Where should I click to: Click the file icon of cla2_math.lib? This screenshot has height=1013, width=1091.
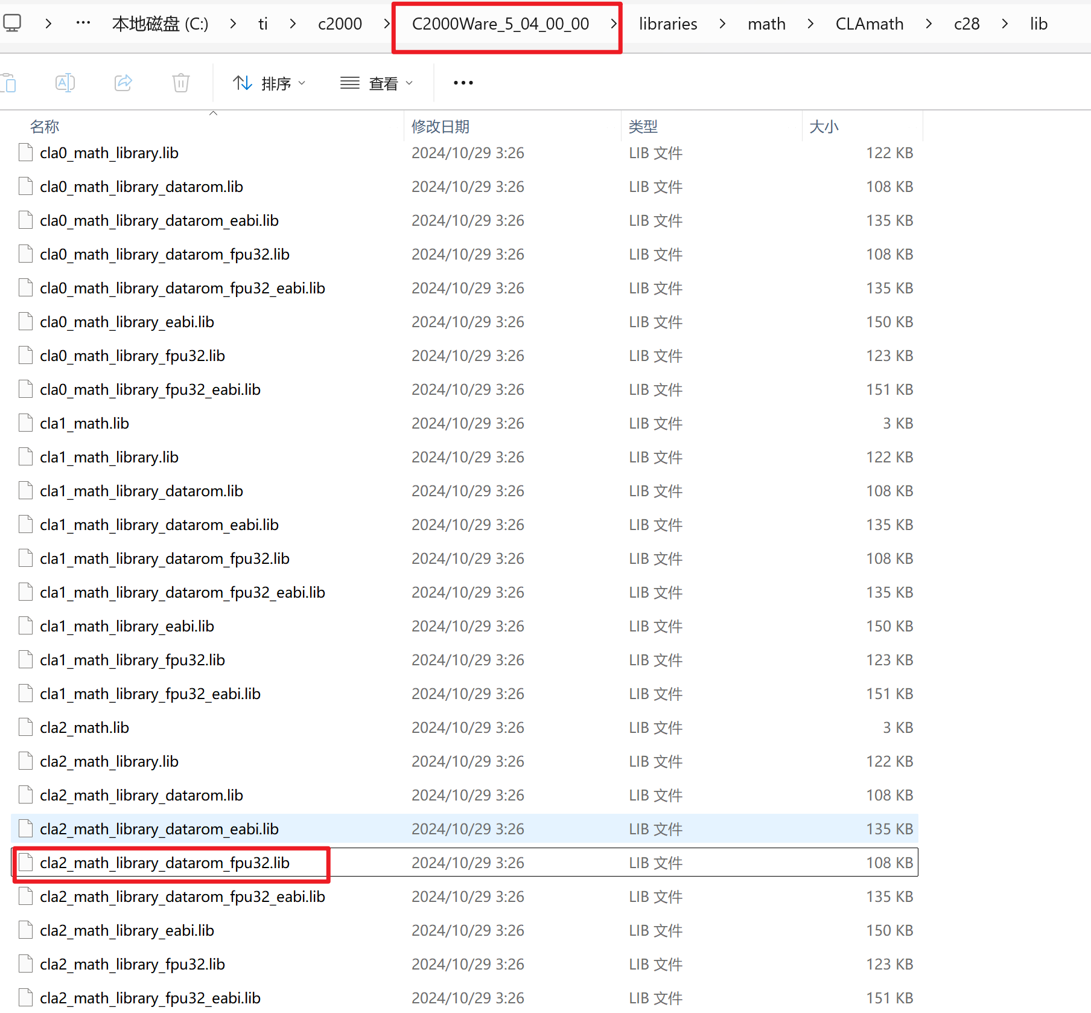click(25, 727)
